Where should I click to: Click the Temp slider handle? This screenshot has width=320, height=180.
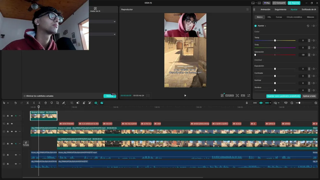click(x=275, y=40)
